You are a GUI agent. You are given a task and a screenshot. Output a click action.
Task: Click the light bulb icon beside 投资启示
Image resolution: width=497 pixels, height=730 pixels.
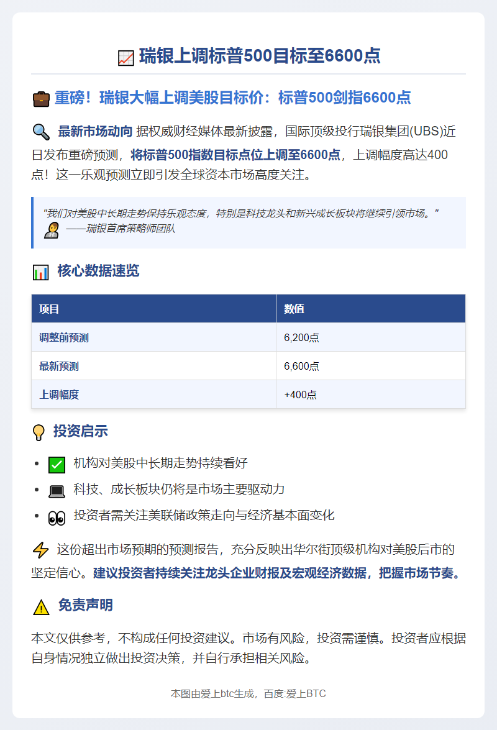click(39, 432)
